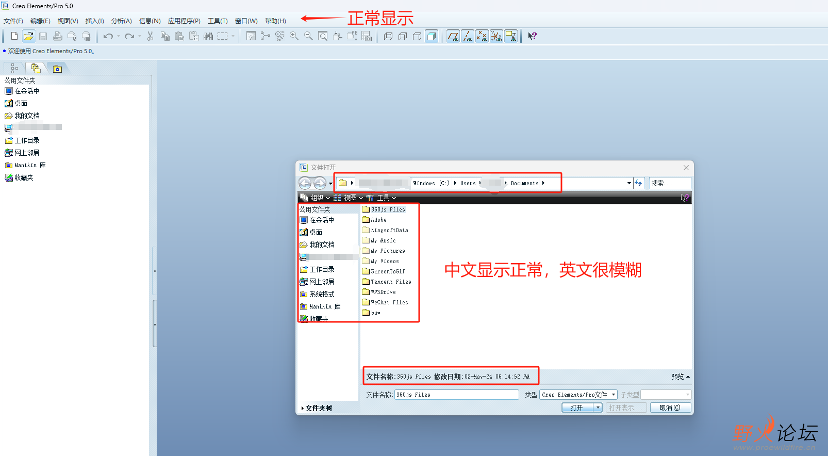Click the 文件名称 input field

click(x=457, y=395)
